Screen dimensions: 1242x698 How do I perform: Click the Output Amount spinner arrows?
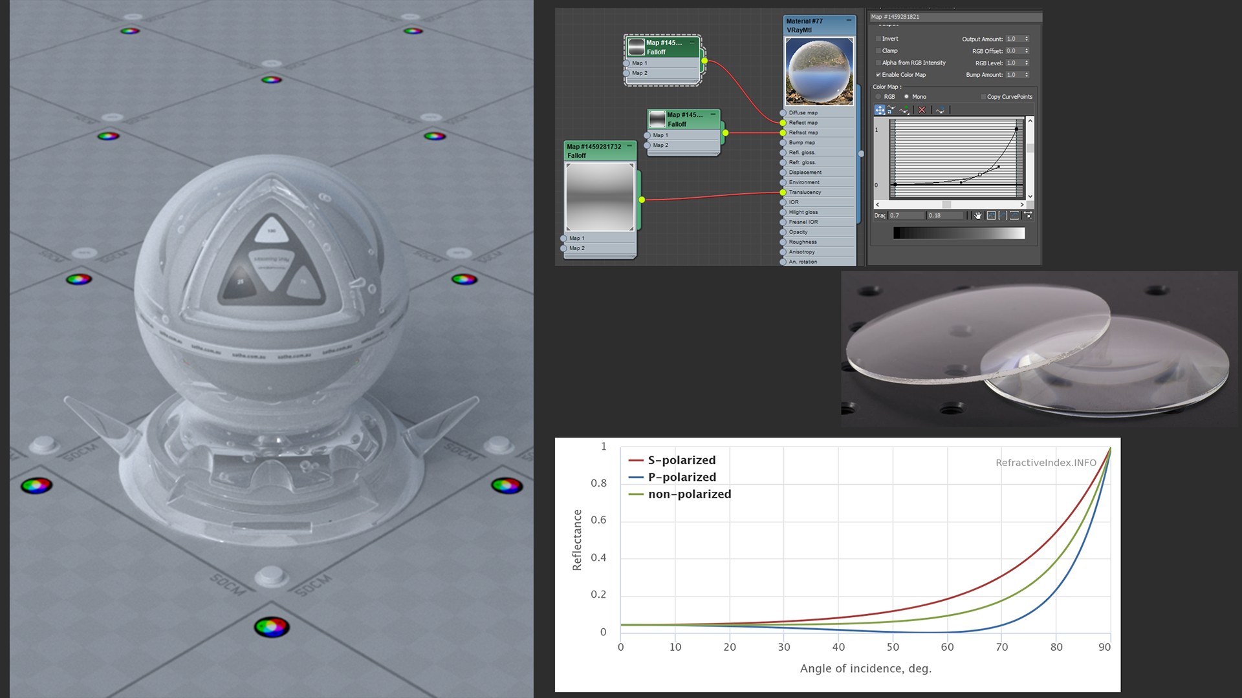tap(1027, 39)
